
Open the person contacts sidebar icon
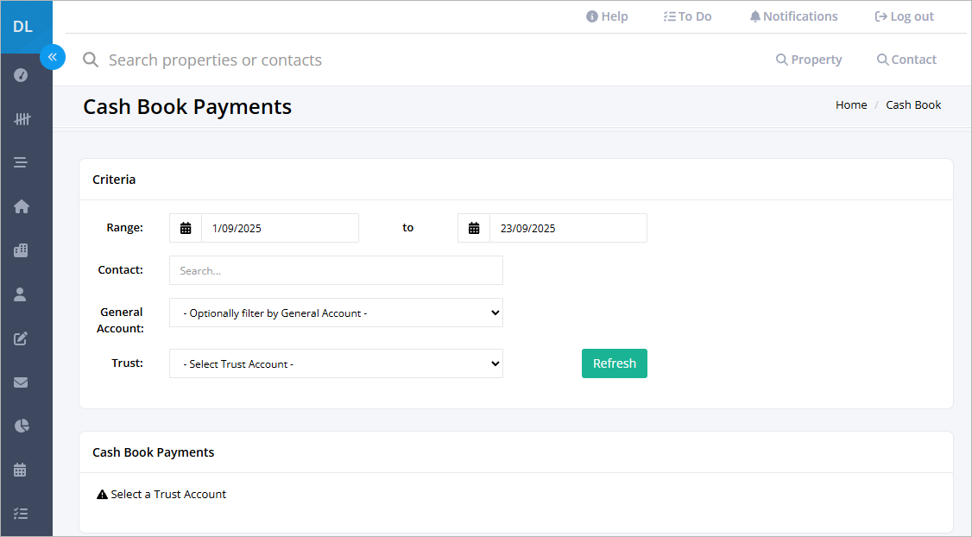pyautogui.click(x=21, y=294)
